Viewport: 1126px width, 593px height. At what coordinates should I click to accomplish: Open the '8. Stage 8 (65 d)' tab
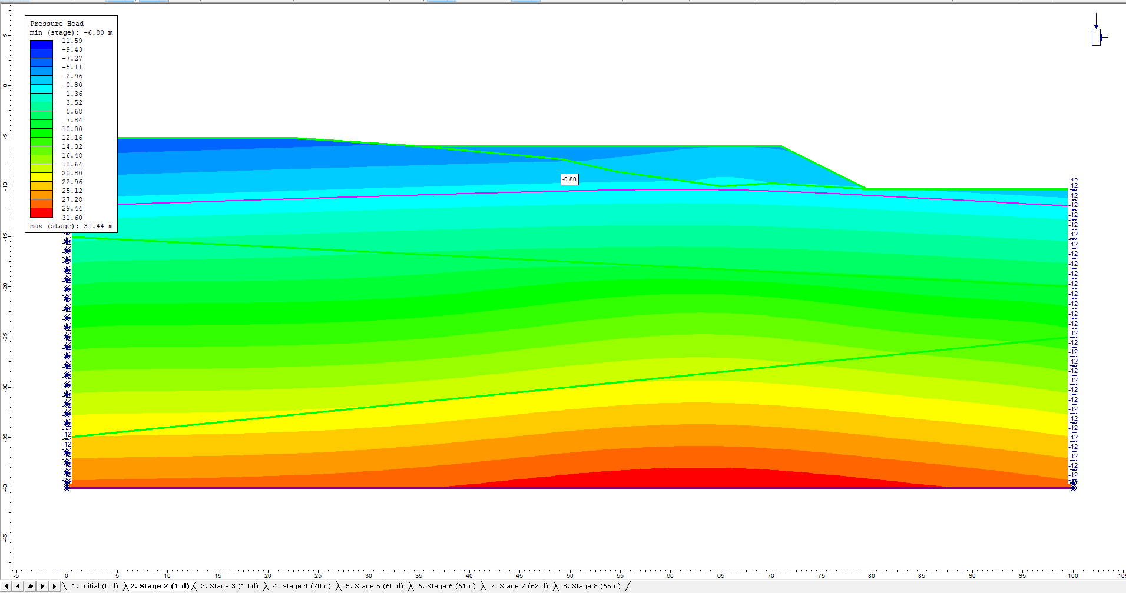click(x=591, y=586)
